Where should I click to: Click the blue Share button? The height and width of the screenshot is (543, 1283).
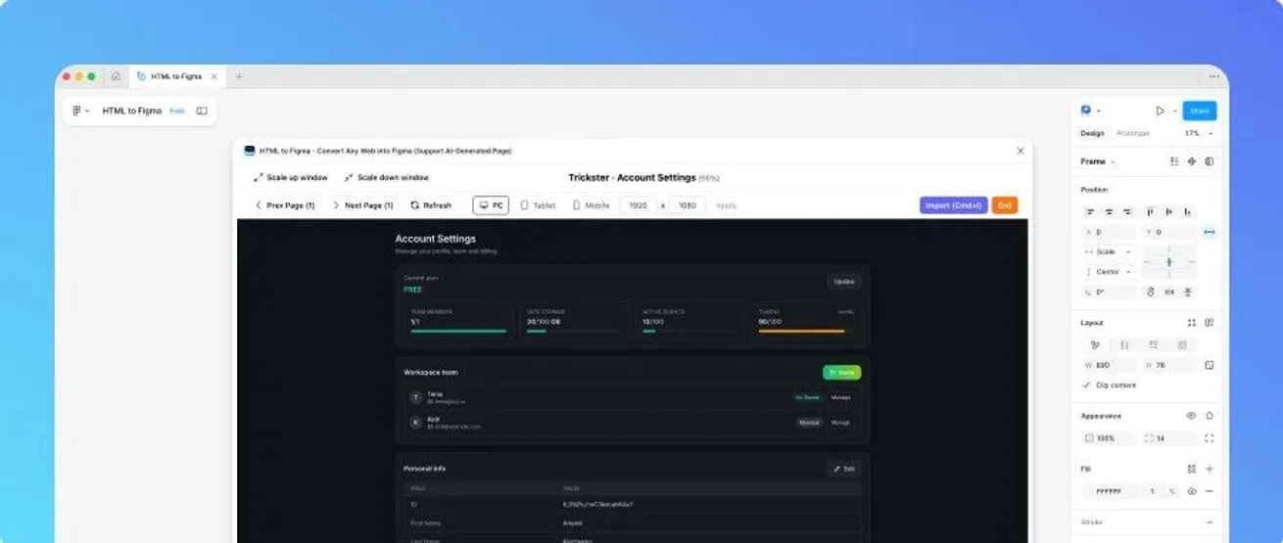tap(1199, 111)
